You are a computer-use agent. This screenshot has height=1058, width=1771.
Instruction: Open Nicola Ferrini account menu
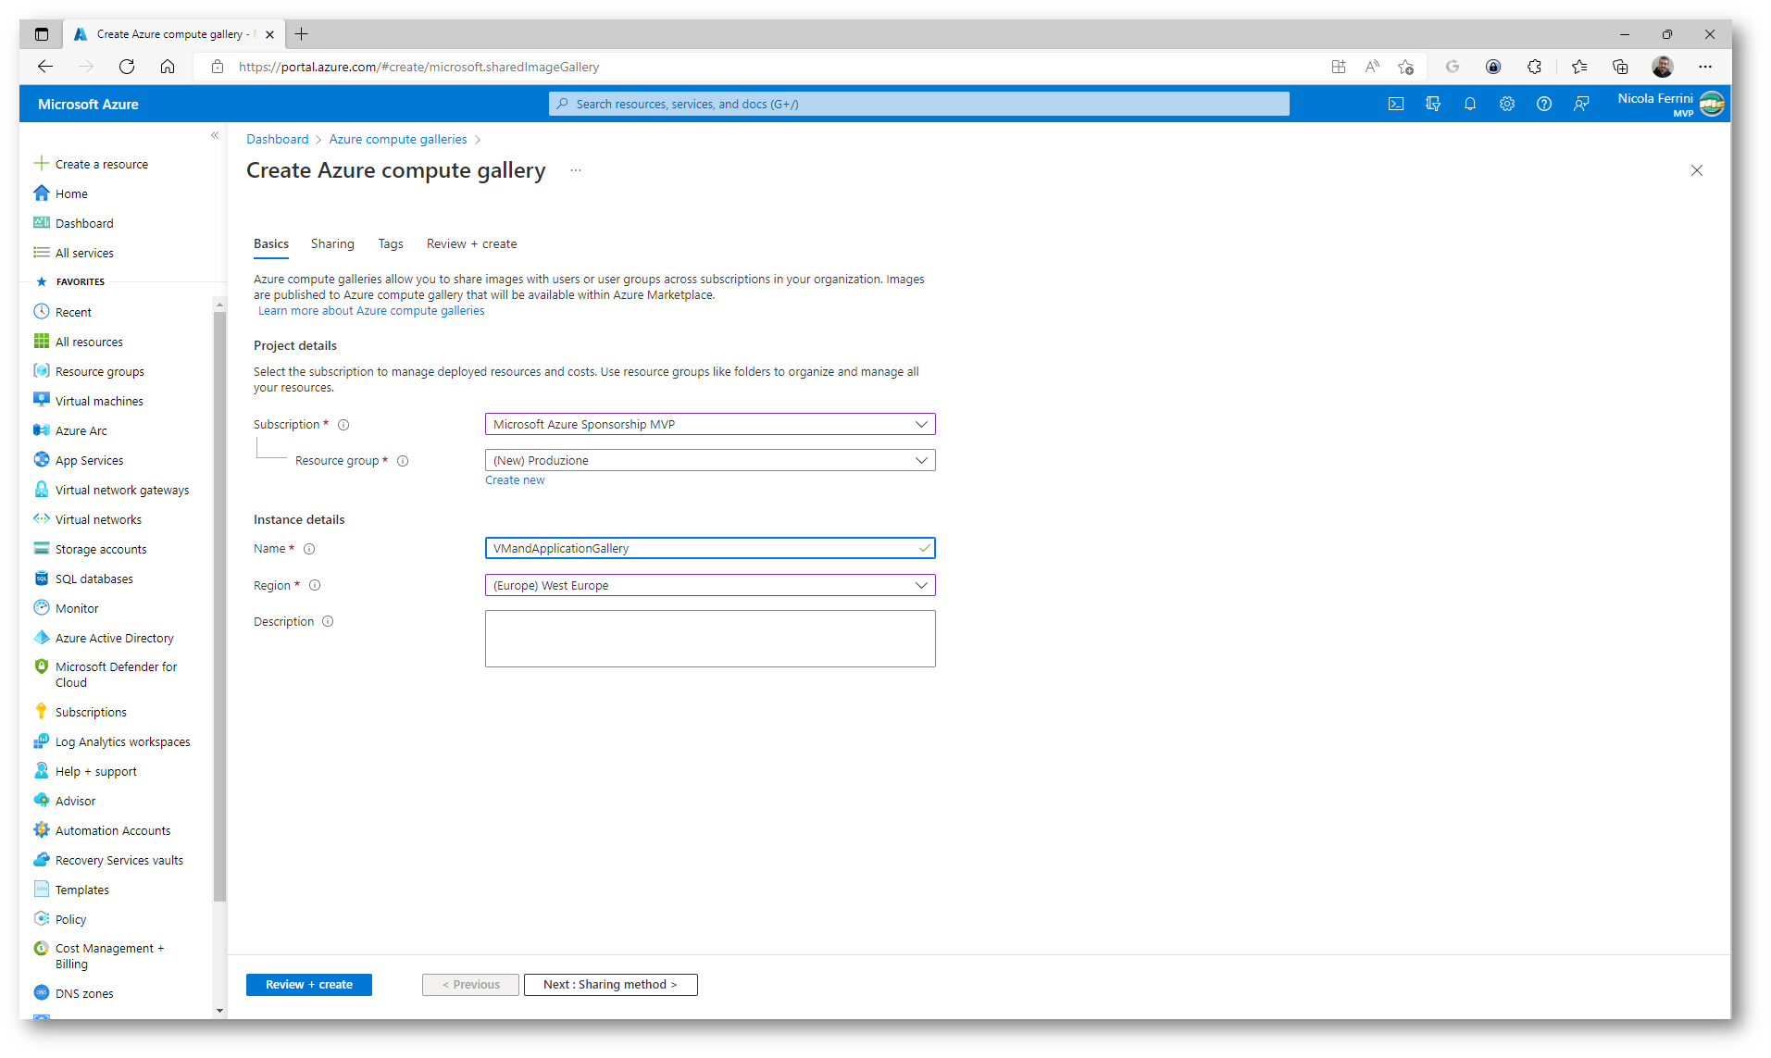1670,104
